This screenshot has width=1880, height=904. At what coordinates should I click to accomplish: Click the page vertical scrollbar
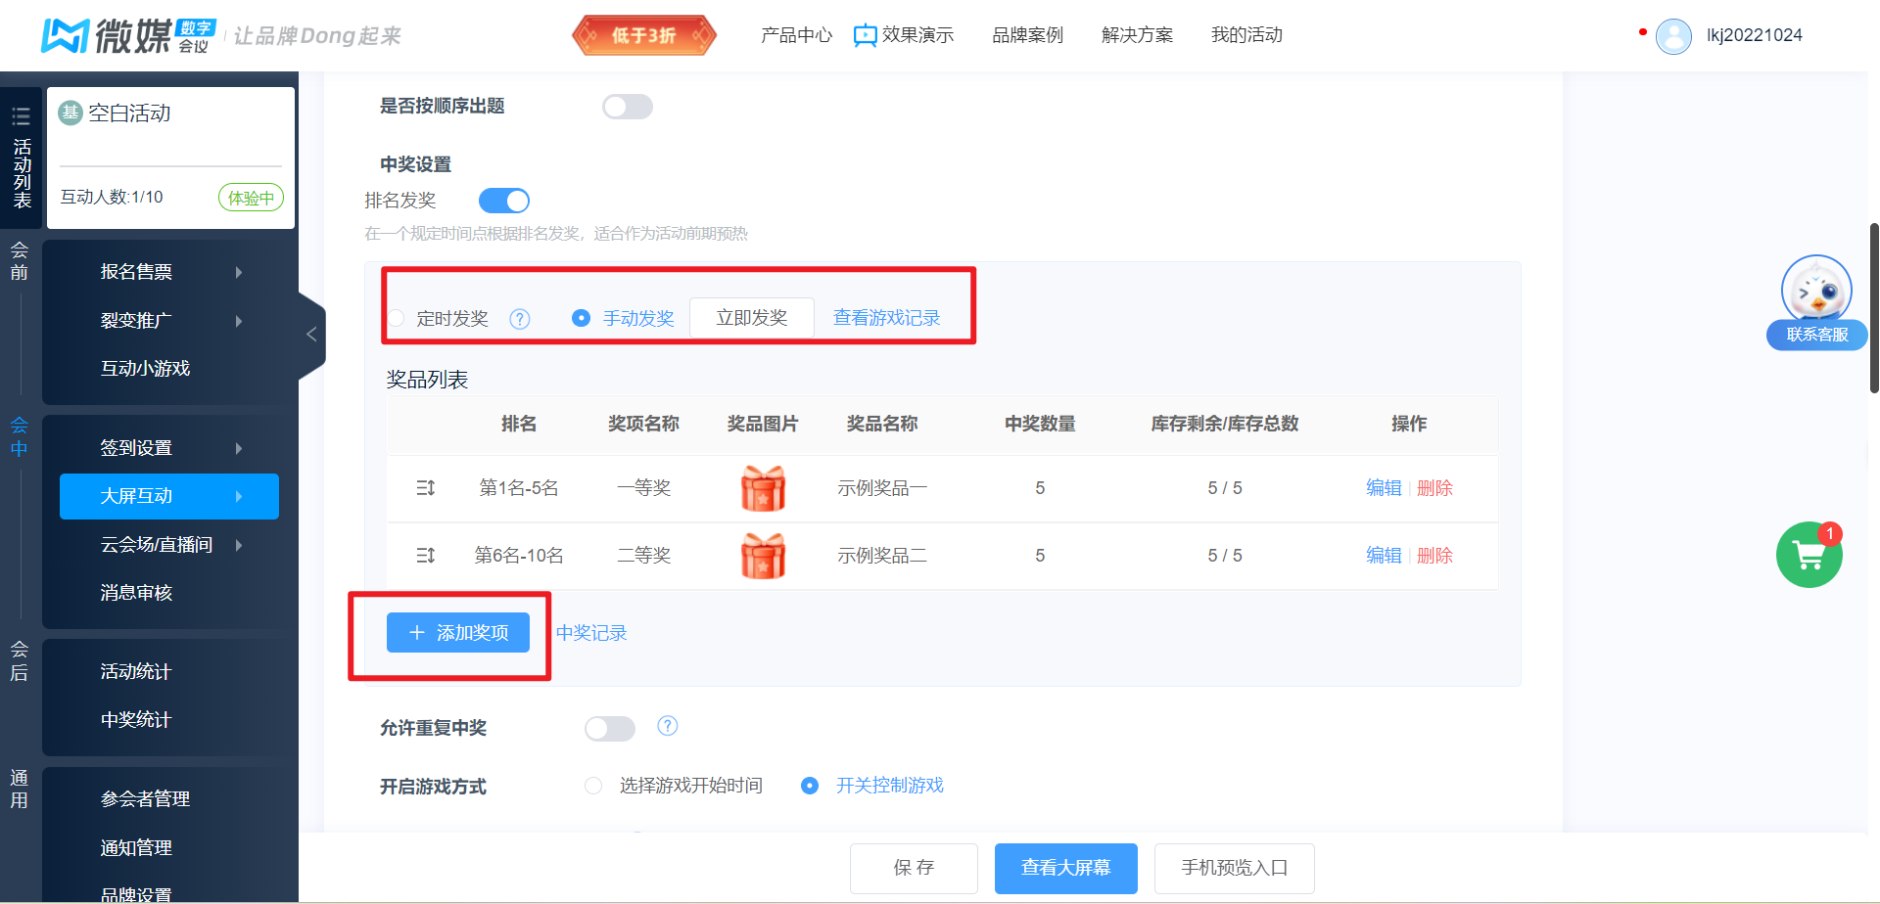[1874, 308]
